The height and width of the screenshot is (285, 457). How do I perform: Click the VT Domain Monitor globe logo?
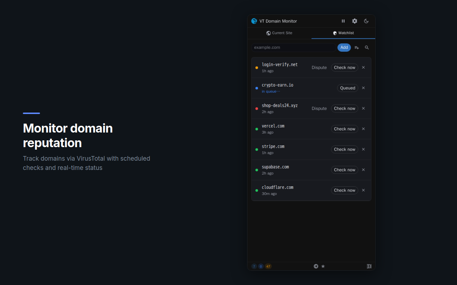click(x=254, y=21)
